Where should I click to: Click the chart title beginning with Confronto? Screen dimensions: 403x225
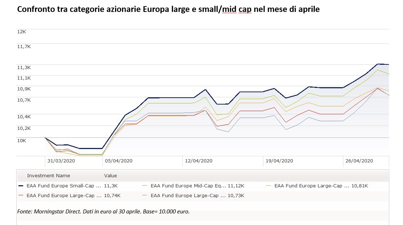pos(168,10)
